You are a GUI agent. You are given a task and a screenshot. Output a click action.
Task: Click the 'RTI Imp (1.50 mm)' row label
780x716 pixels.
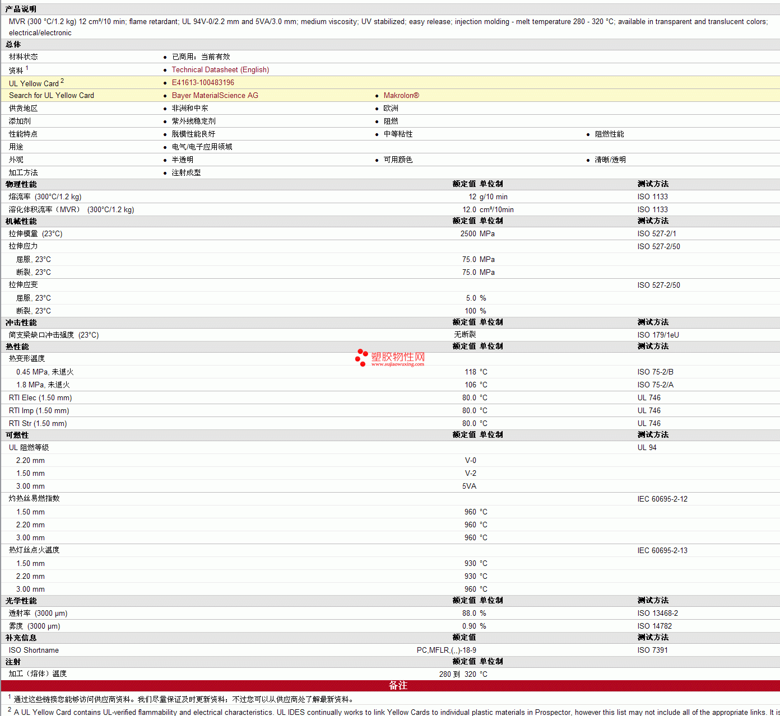pos(39,411)
